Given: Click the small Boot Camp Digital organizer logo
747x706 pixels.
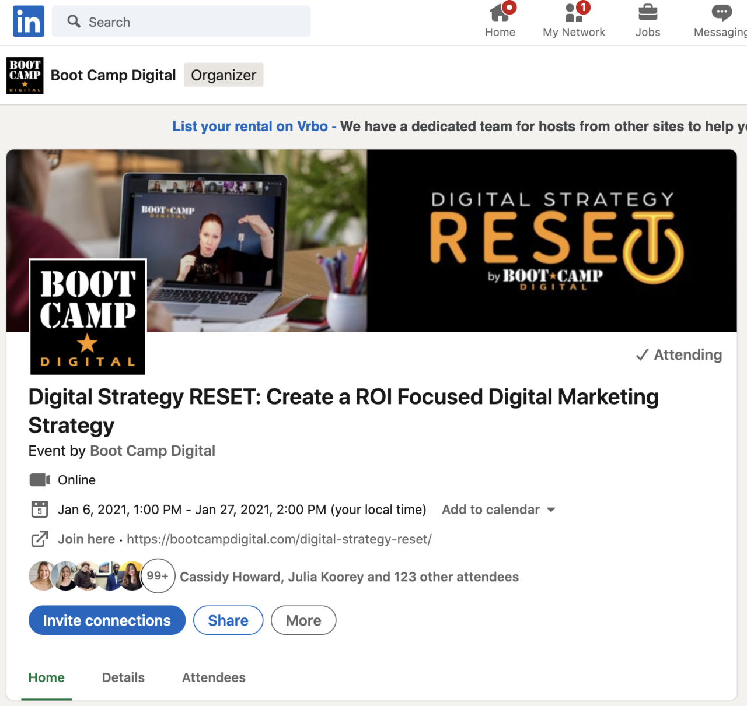Looking at the screenshot, I should pos(25,76).
